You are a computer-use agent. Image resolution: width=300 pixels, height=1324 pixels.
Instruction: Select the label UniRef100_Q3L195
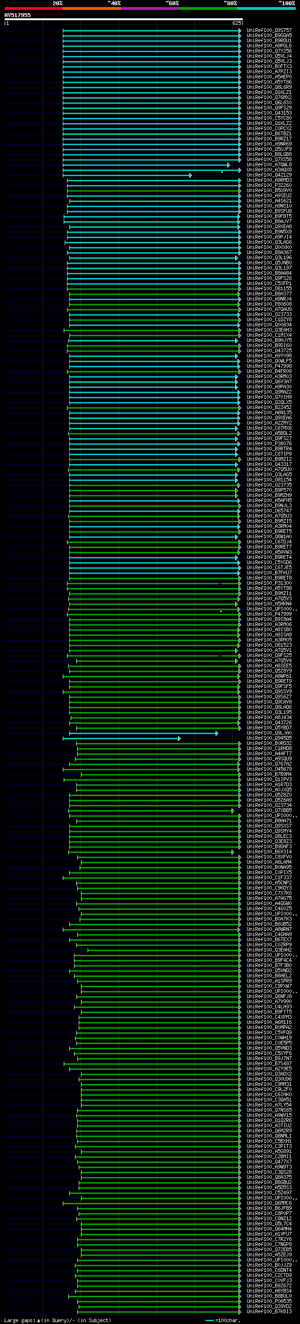pos(269,712)
